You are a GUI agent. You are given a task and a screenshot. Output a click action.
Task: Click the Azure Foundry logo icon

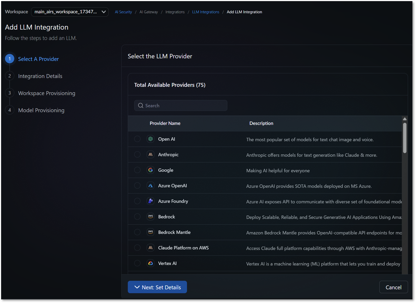pos(150,201)
